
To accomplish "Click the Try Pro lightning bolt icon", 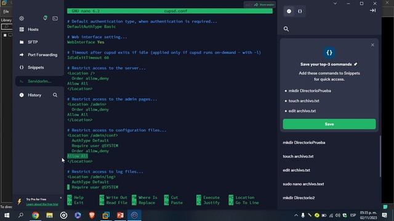I will point(19,201).
